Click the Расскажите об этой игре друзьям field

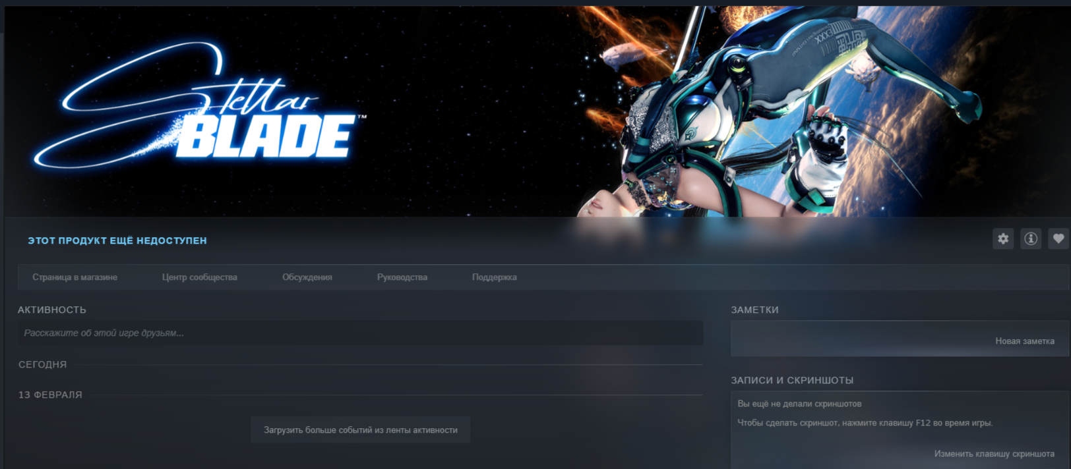click(360, 333)
